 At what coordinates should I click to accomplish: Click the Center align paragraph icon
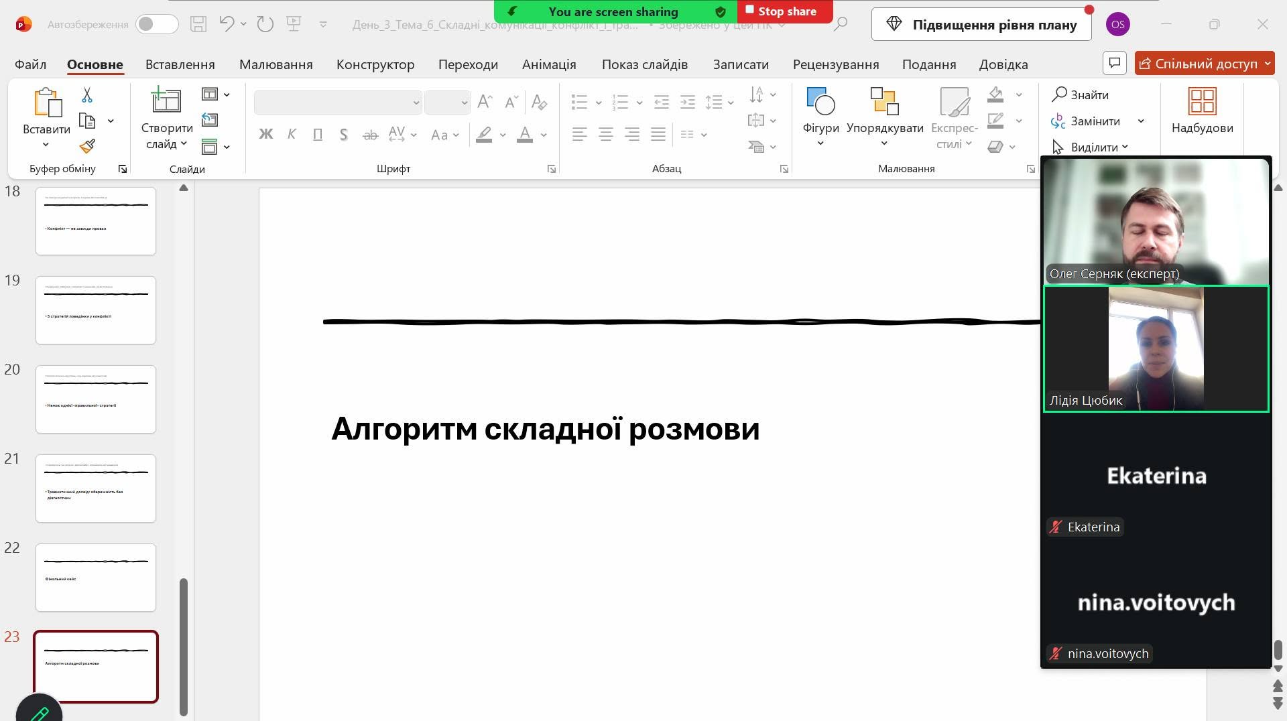coord(606,135)
